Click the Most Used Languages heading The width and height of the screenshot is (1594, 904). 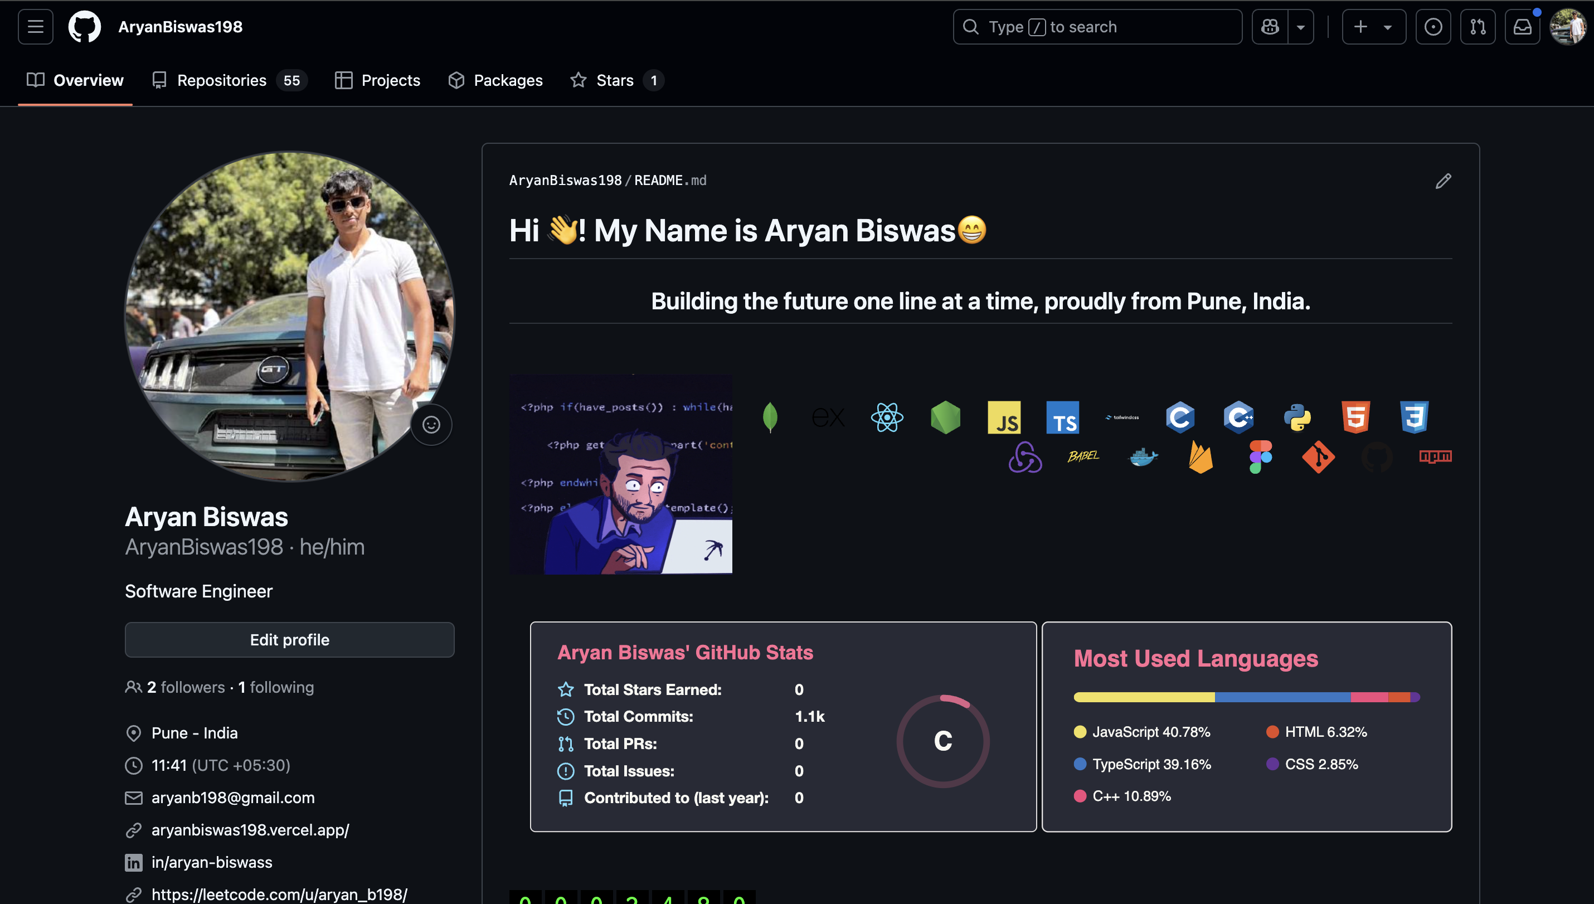[1195, 658]
